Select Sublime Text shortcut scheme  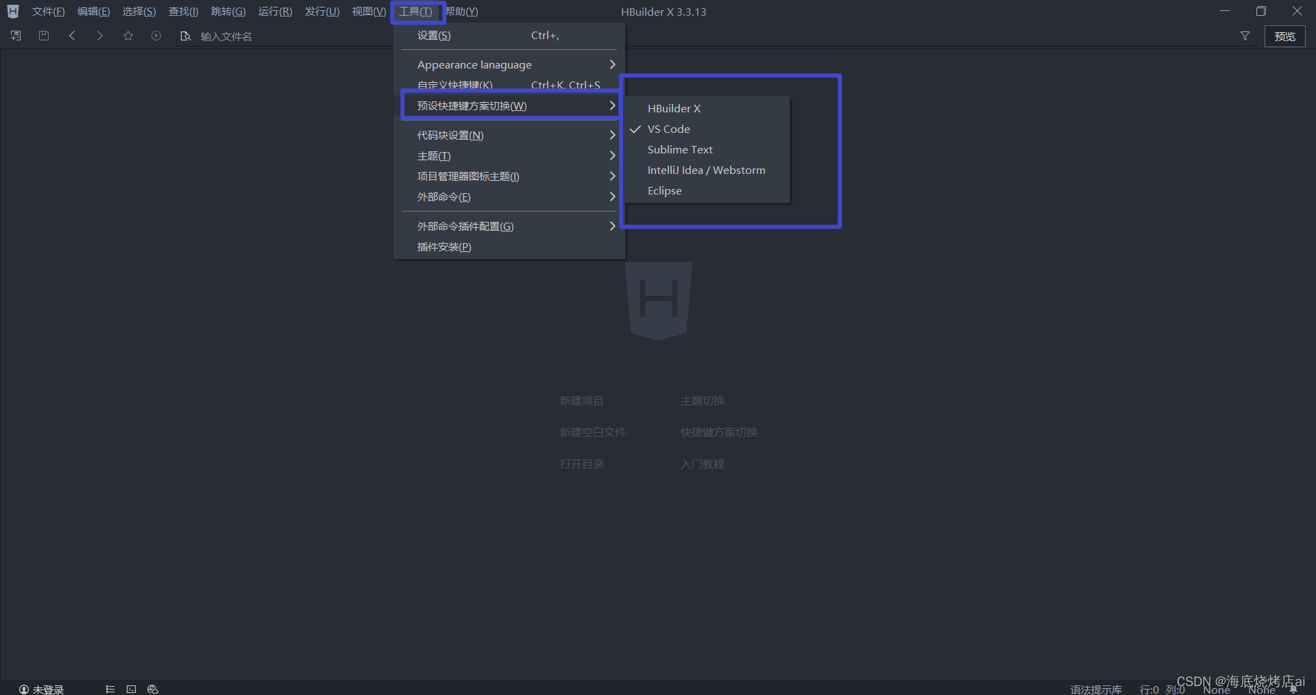[x=706, y=149]
